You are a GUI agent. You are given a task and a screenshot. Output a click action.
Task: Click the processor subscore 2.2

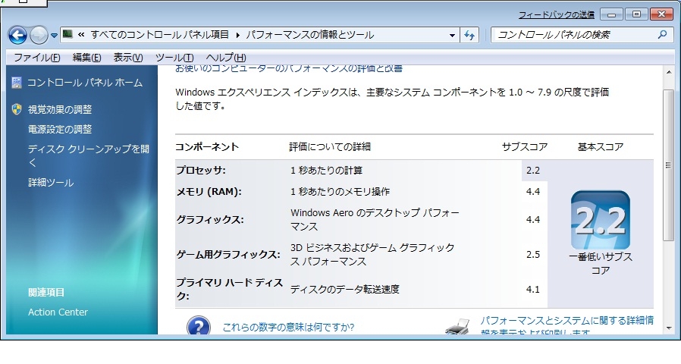point(533,171)
